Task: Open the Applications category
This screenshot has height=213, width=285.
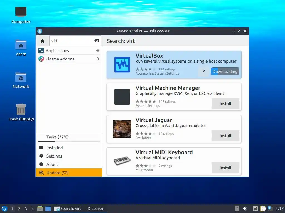Action: (x=69, y=50)
